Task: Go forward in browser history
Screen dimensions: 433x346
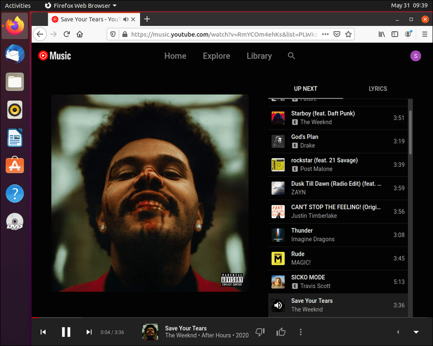Action: (x=53, y=34)
